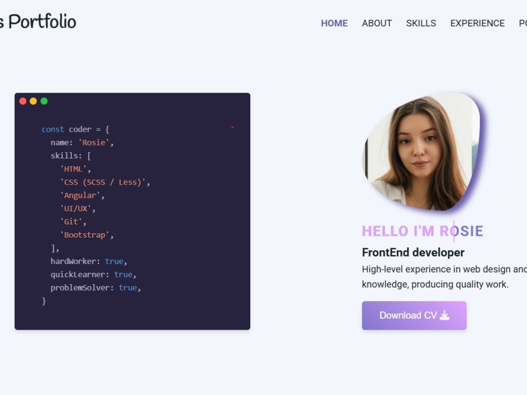Navigate to the SKILLS section
This screenshot has width=527, height=395.
[421, 23]
